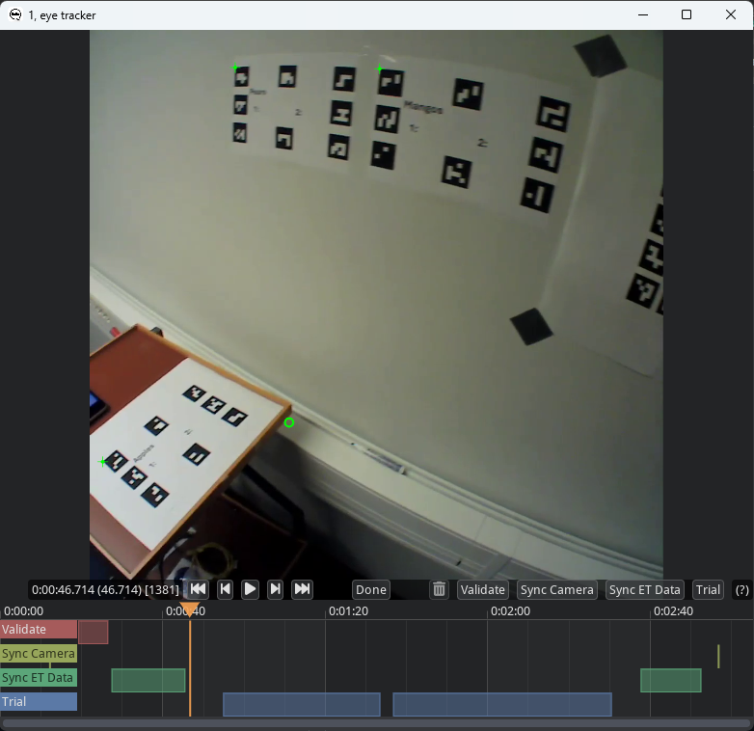
Task: Maximize the eye tracker window
Action: 687,14
